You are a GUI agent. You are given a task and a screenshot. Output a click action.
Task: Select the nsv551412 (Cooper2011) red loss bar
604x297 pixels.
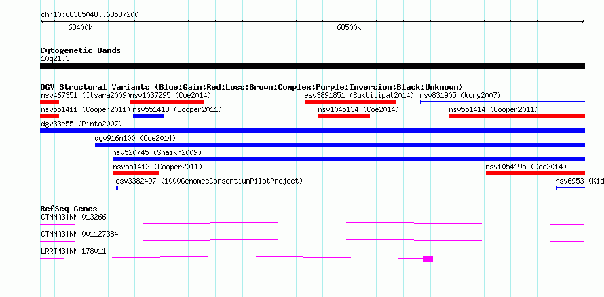click(136, 173)
